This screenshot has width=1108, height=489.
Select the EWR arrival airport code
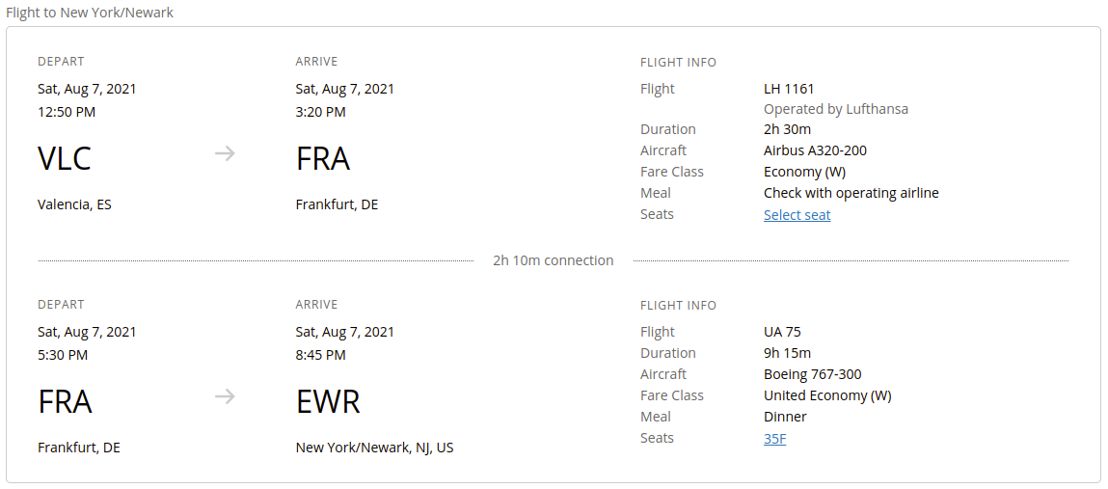point(328,401)
